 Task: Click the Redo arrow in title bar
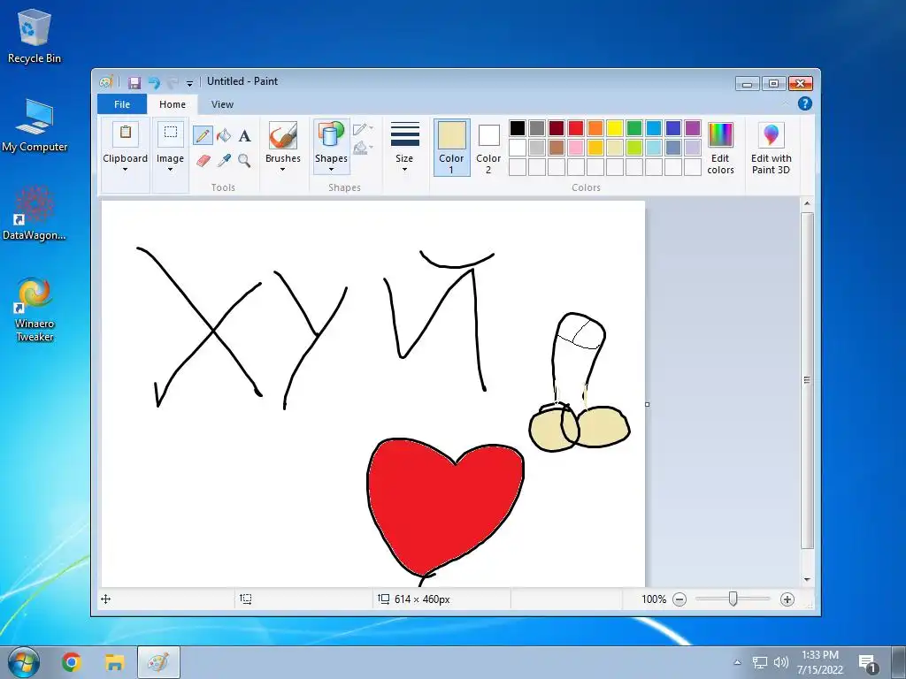coord(173,82)
